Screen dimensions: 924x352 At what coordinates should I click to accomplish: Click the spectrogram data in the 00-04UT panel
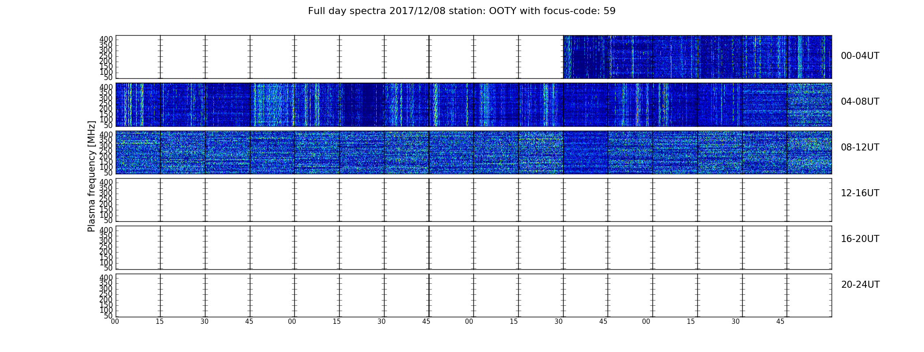pos(697,57)
